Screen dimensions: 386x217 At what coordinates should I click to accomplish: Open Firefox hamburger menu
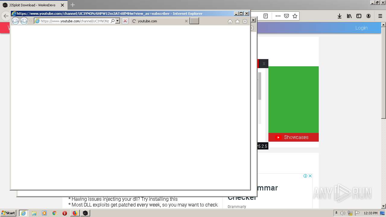click(380, 16)
